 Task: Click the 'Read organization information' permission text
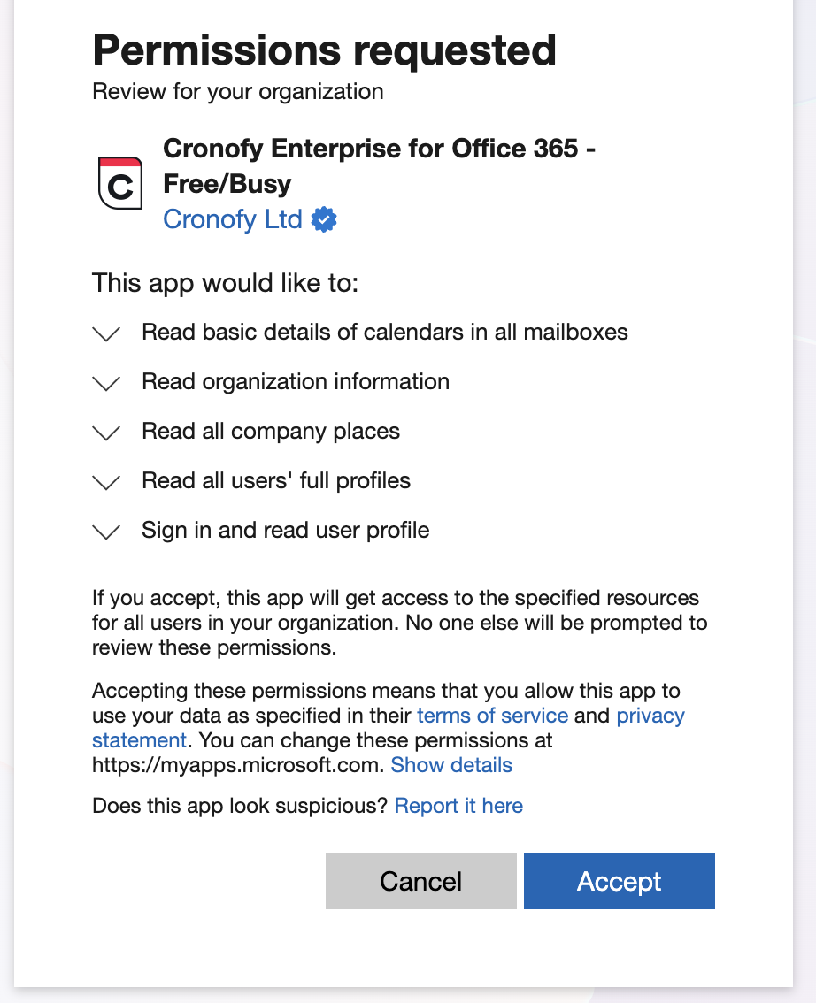pos(295,382)
